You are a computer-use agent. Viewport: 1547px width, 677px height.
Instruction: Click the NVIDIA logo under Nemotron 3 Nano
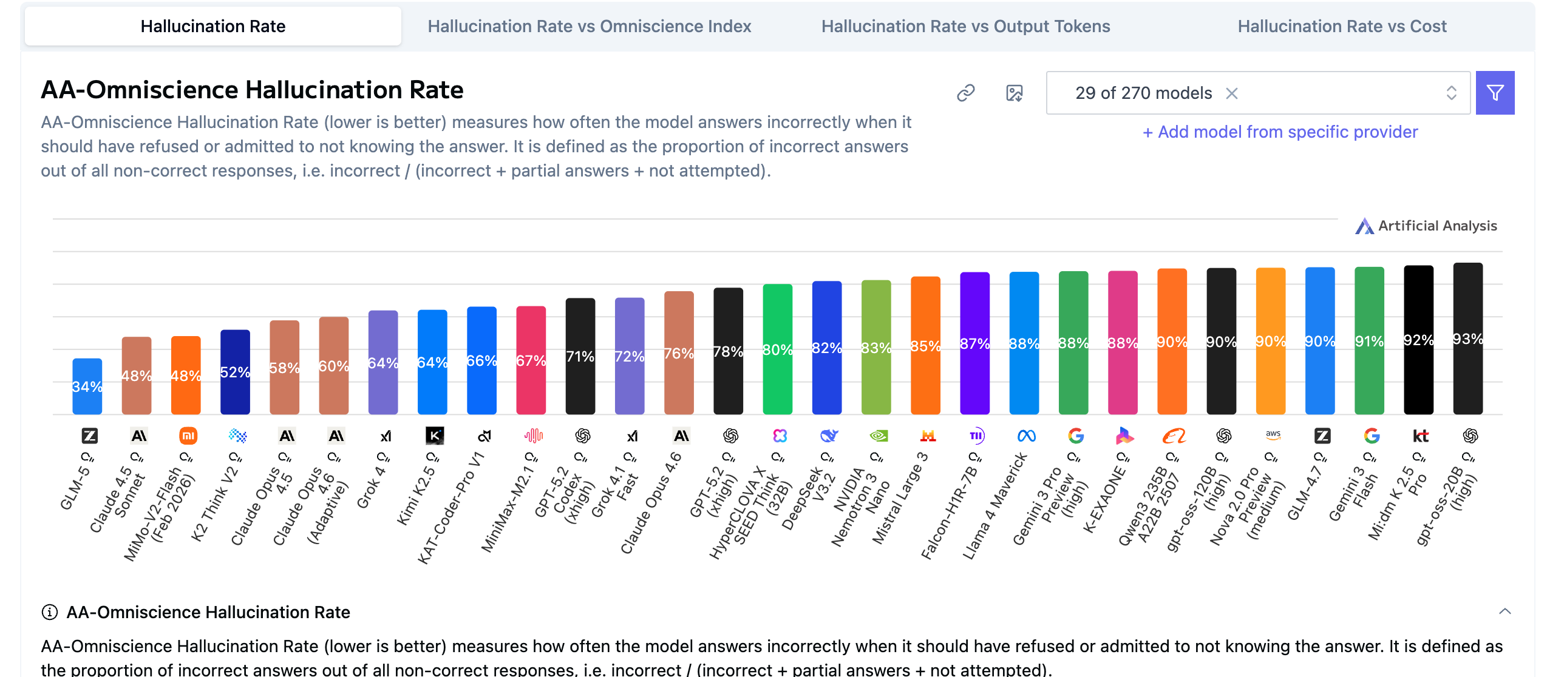(879, 436)
